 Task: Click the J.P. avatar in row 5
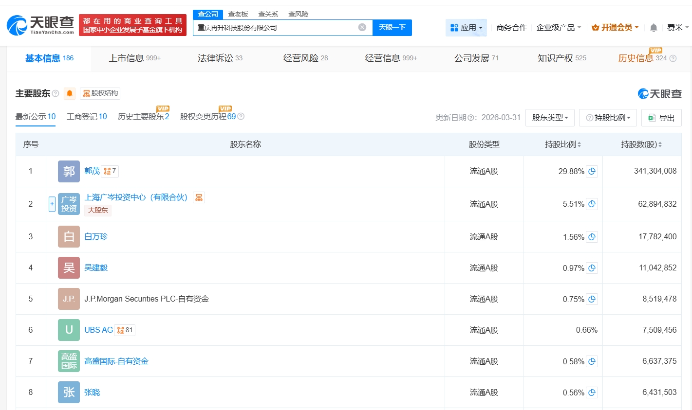tap(69, 299)
